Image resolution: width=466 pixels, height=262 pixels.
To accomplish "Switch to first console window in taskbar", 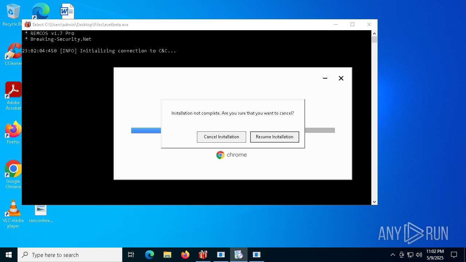I will 221,255.
